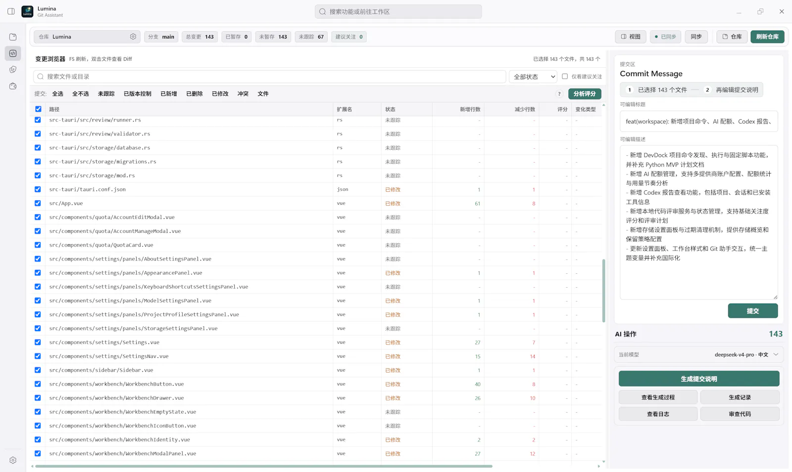Select the src-tauri/src/storage/database.rs row
This screenshot has width=792, height=472.
pos(317,148)
